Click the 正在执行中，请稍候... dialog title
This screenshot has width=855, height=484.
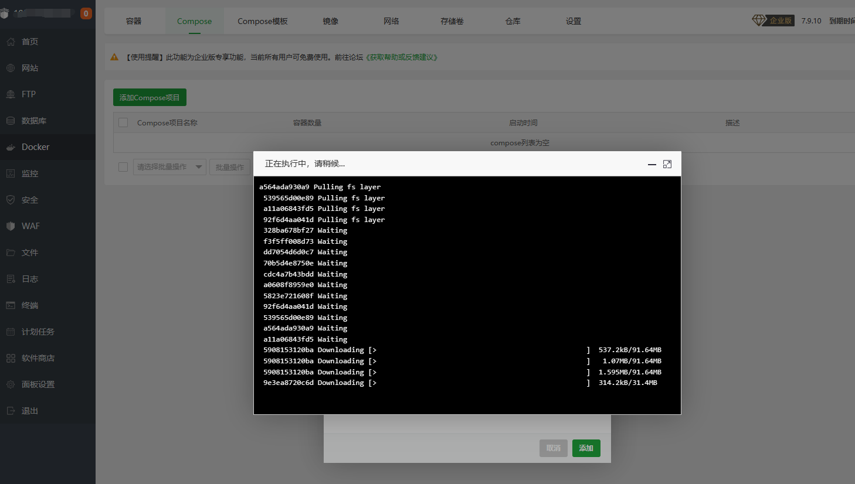305,163
